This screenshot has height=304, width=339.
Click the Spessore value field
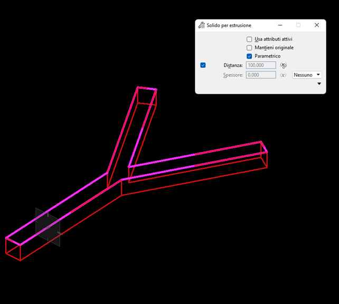[x=260, y=75]
